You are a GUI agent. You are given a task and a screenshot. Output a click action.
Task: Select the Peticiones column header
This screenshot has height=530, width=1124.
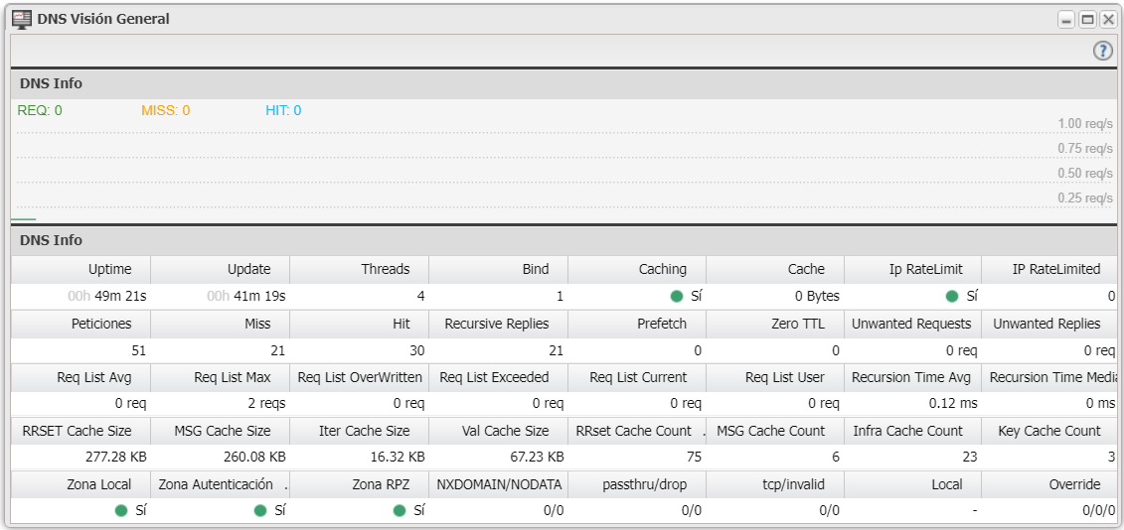[x=101, y=324]
